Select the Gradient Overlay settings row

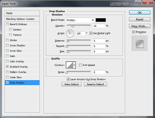pos(22,67)
